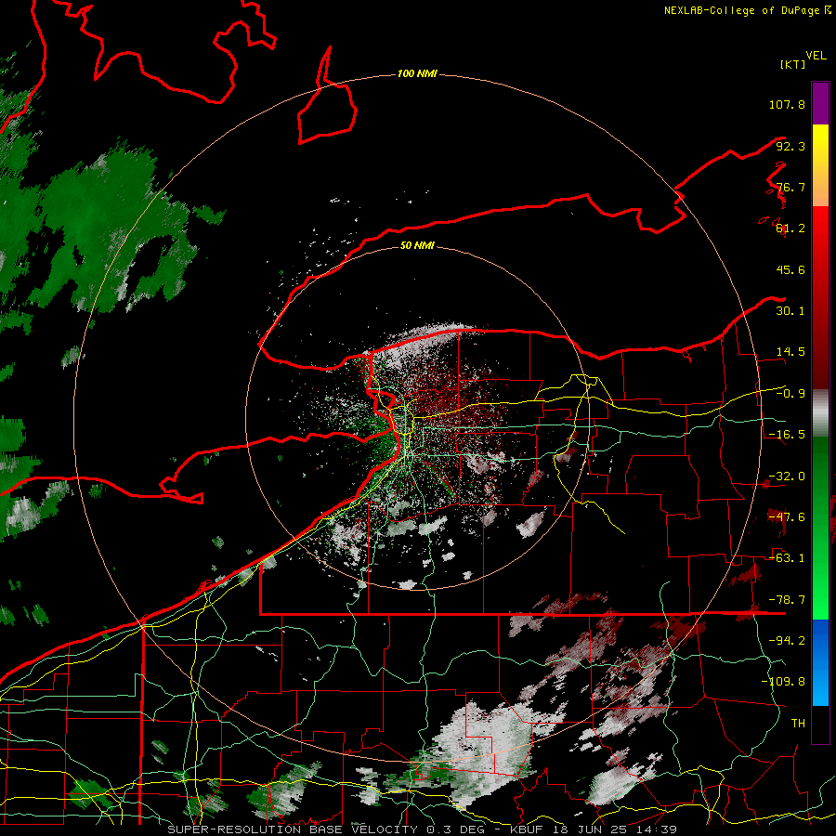This screenshot has width=836, height=836.
Task: Click the 92.3 scale value
Action: click(790, 146)
